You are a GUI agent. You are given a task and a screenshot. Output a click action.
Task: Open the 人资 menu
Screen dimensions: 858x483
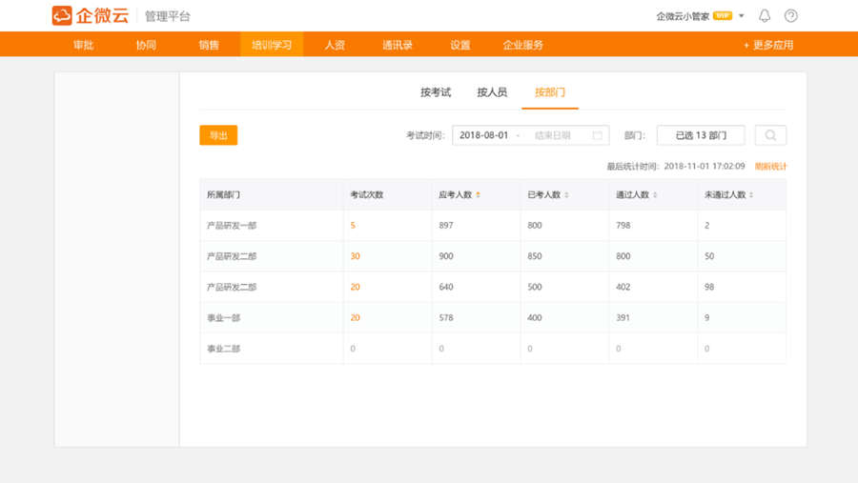[335, 45]
